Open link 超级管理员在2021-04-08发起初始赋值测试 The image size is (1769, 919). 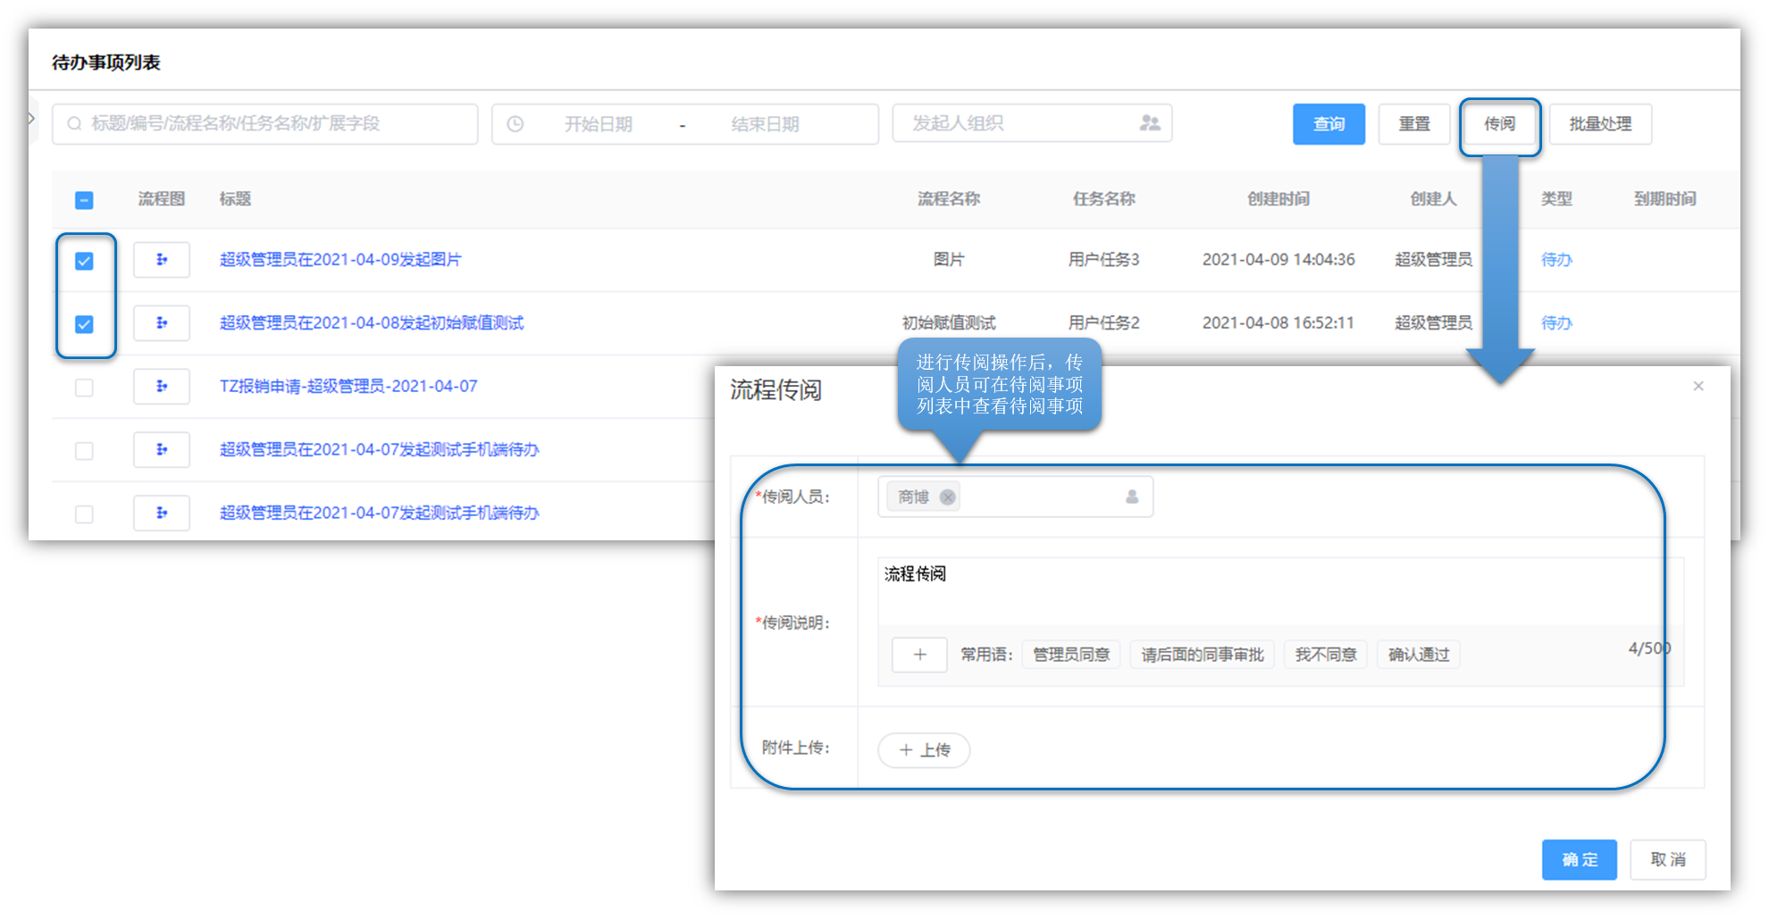coord(372,323)
